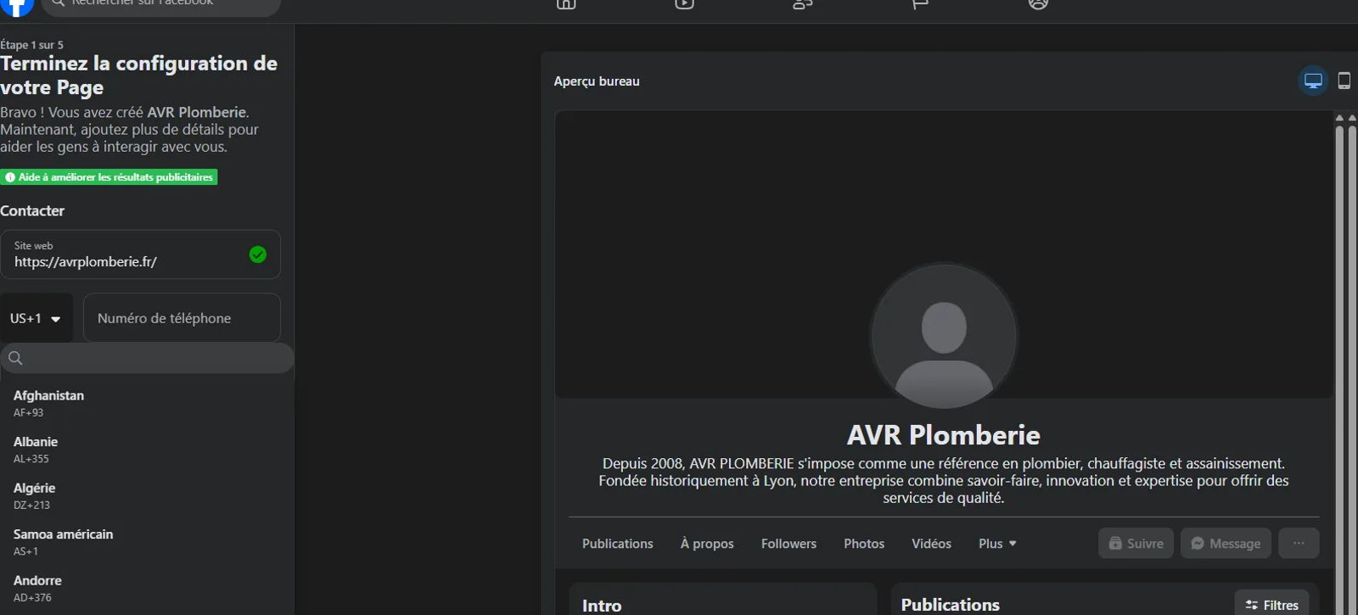This screenshot has height=615, width=1358.
Task: Click the Facebook search bar
Action: pyautogui.click(x=160, y=7)
